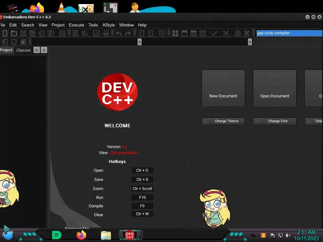
Task: Open the AStyle menu
Action: click(x=109, y=25)
